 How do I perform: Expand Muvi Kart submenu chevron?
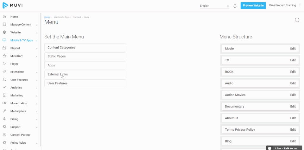36,56
